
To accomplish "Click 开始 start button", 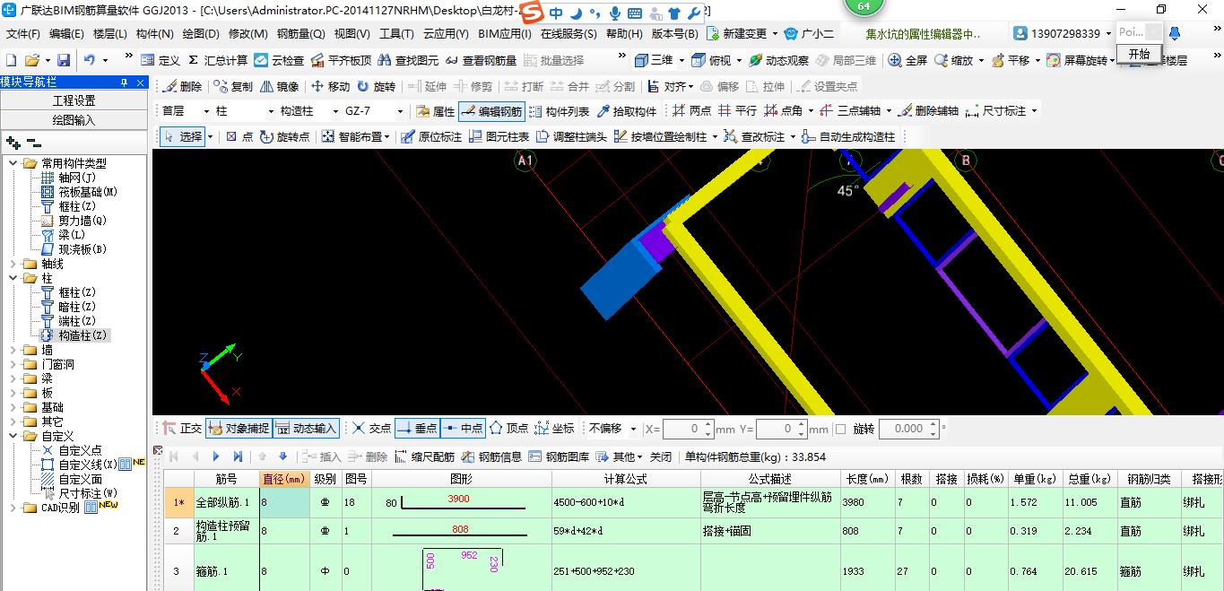I will [x=1139, y=54].
